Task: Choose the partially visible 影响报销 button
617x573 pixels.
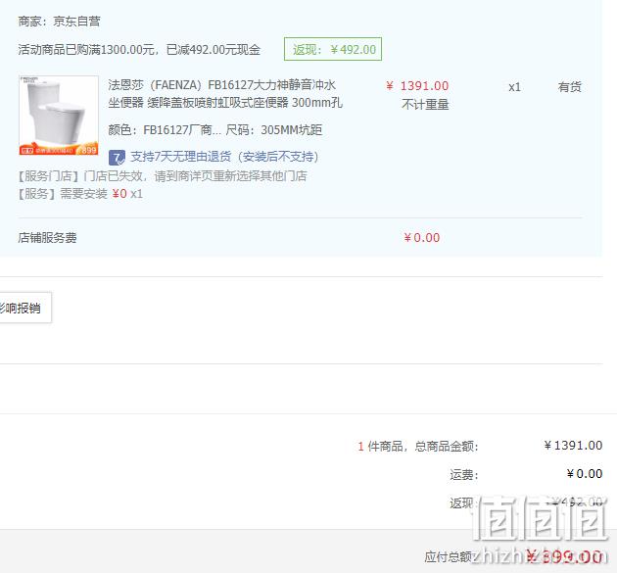Action: (x=24, y=308)
